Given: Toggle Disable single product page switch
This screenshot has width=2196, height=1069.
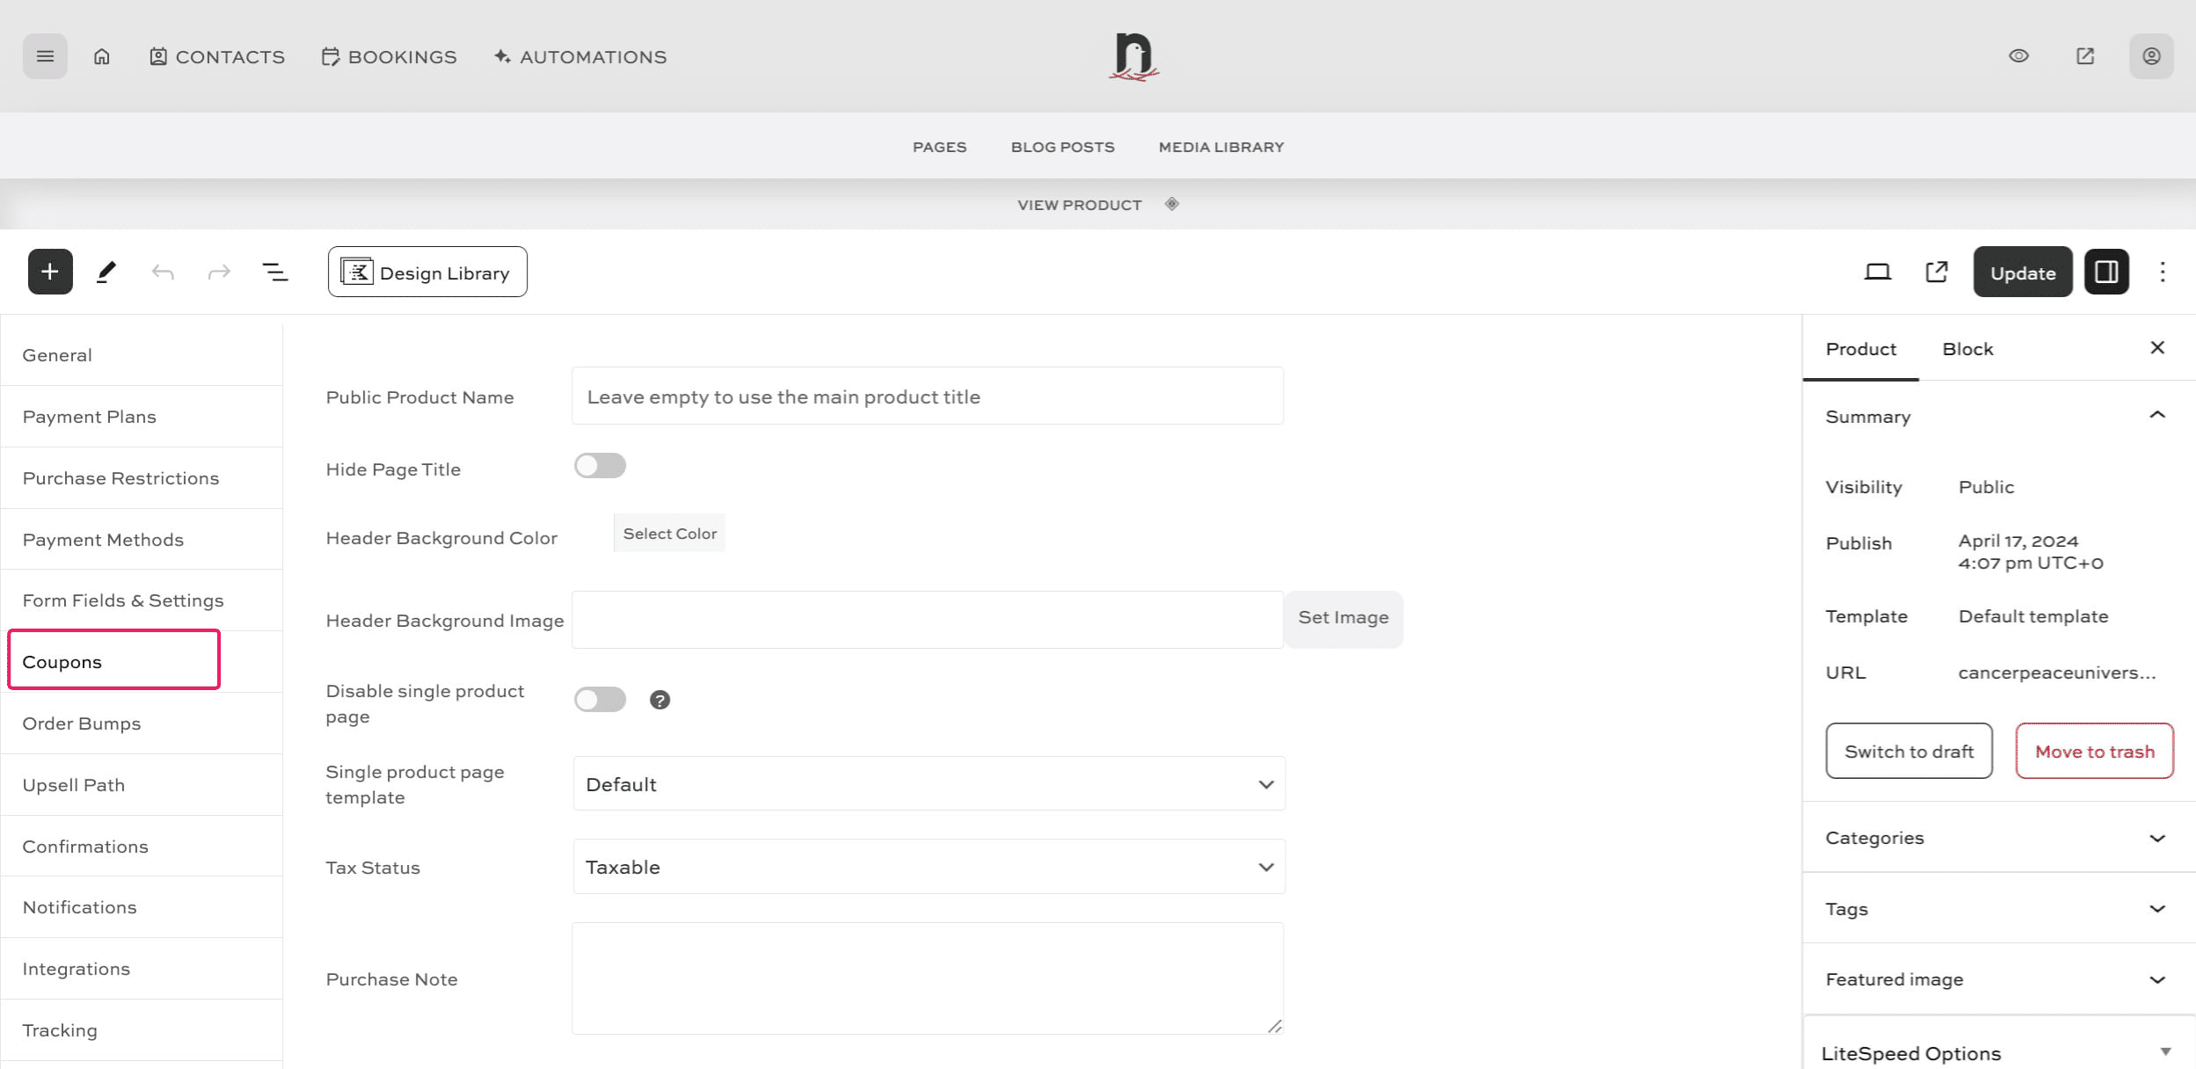Looking at the screenshot, I should 600,700.
